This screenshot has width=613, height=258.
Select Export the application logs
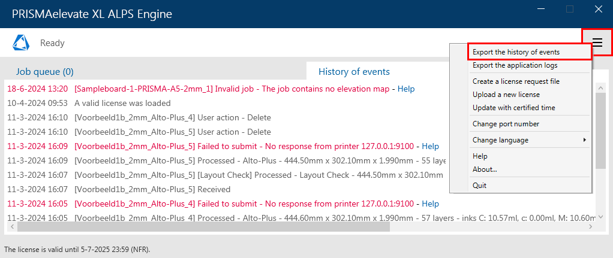(x=530, y=65)
